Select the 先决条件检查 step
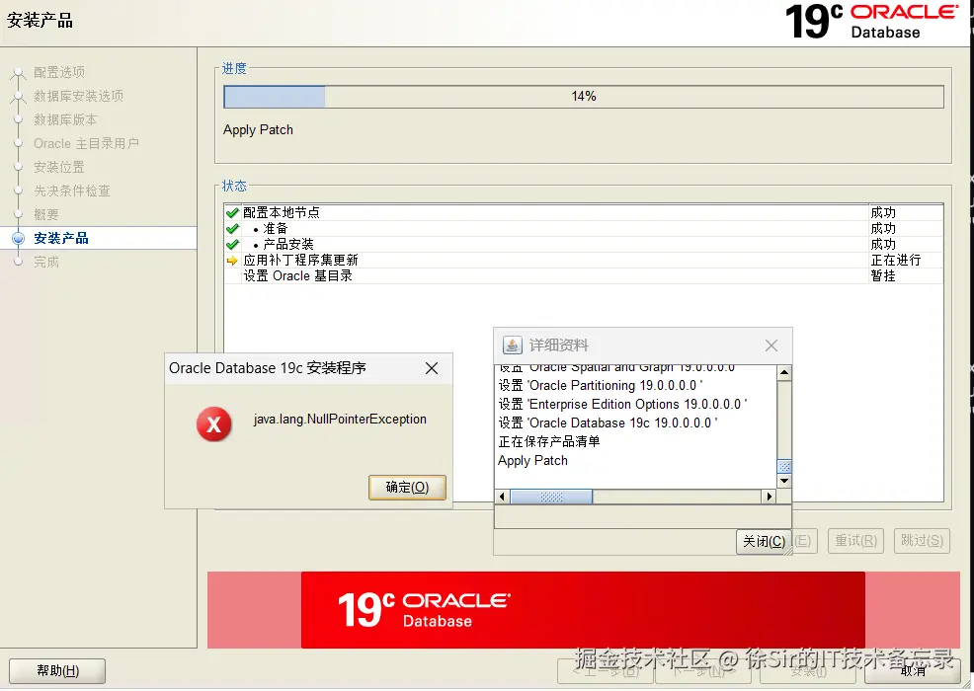The height and width of the screenshot is (691, 974). point(72,191)
